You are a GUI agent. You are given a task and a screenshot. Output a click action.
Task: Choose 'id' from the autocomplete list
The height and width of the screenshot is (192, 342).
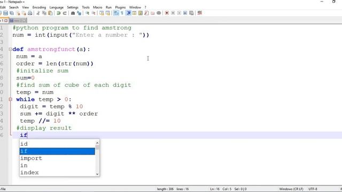point(57,144)
